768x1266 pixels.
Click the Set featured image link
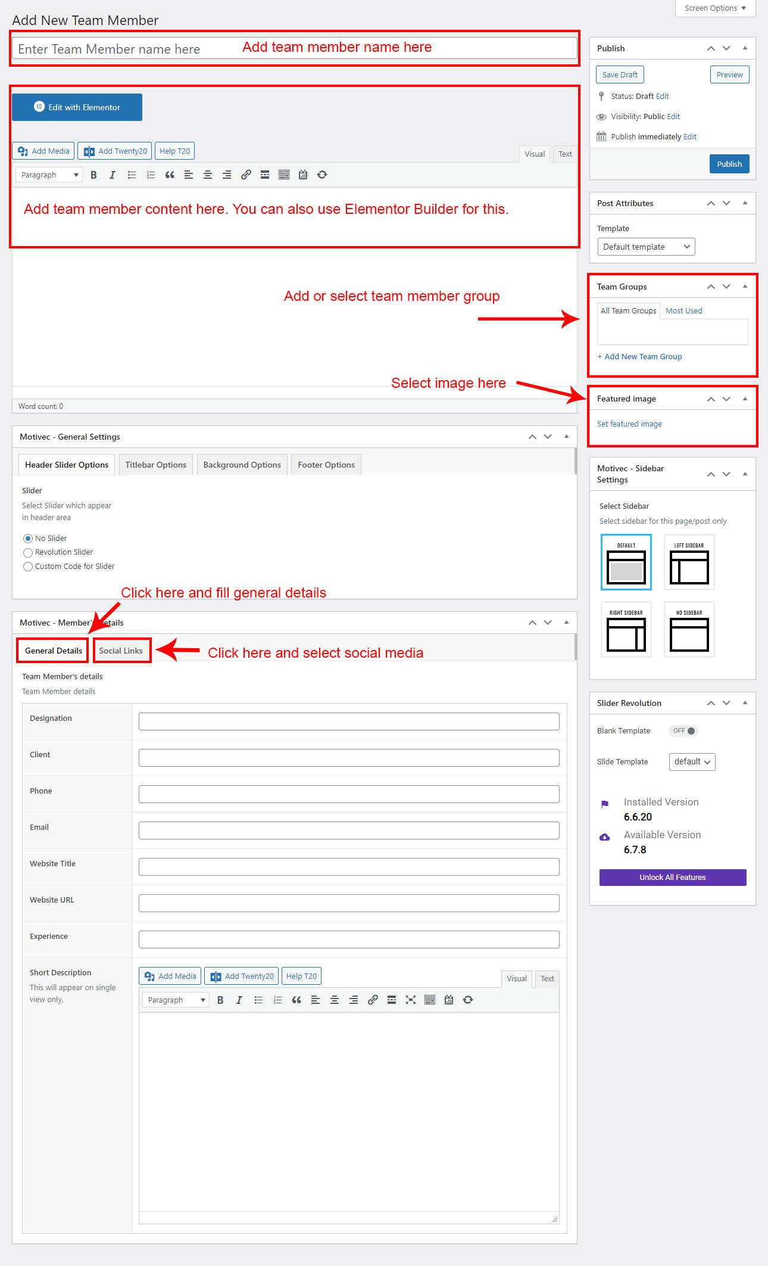coord(629,424)
